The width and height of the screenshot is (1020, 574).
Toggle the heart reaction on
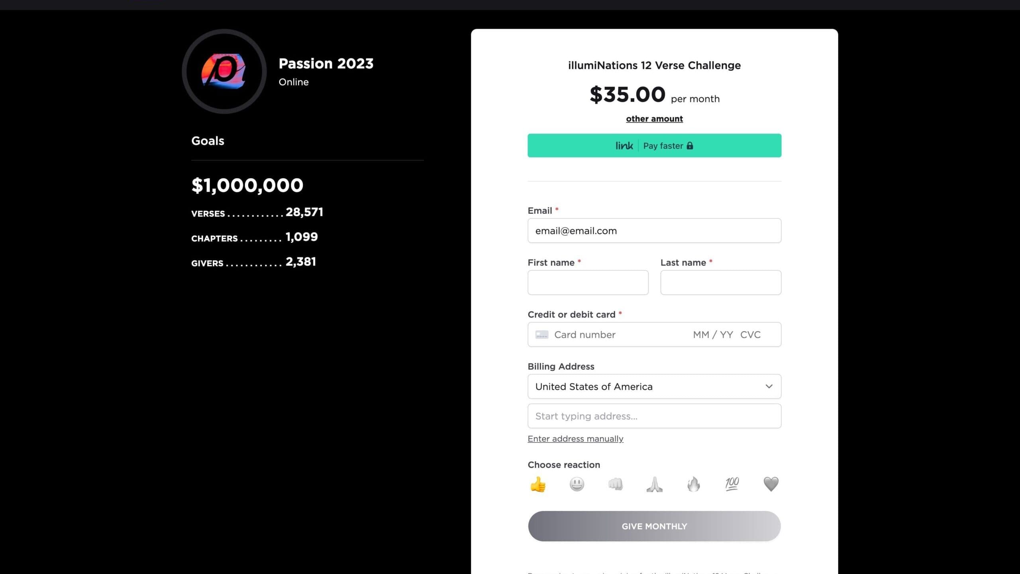(771, 484)
